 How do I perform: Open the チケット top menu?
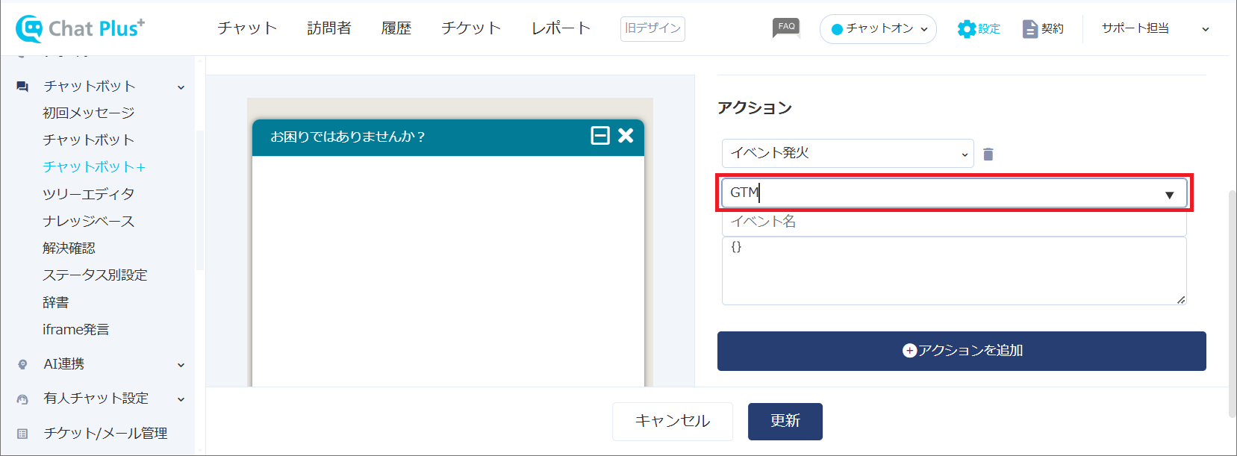click(471, 28)
